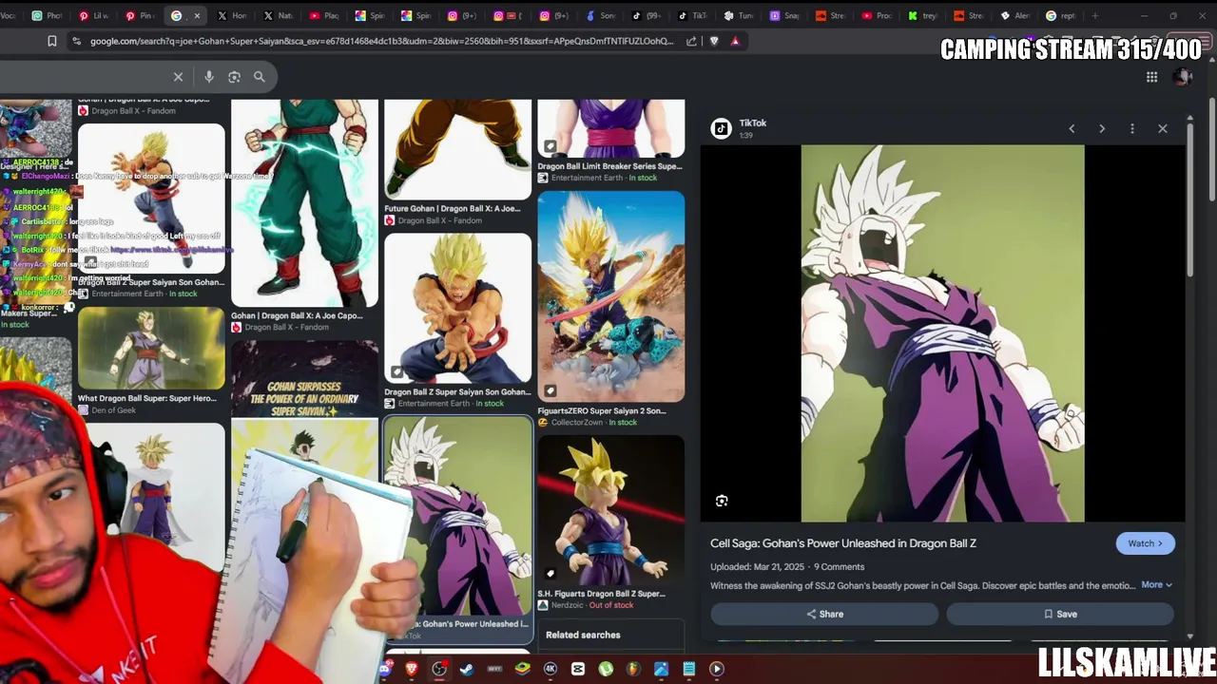Open a new browser tab
Image resolution: width=1217 pixels, height=684 pixels.
(1094, 16)
